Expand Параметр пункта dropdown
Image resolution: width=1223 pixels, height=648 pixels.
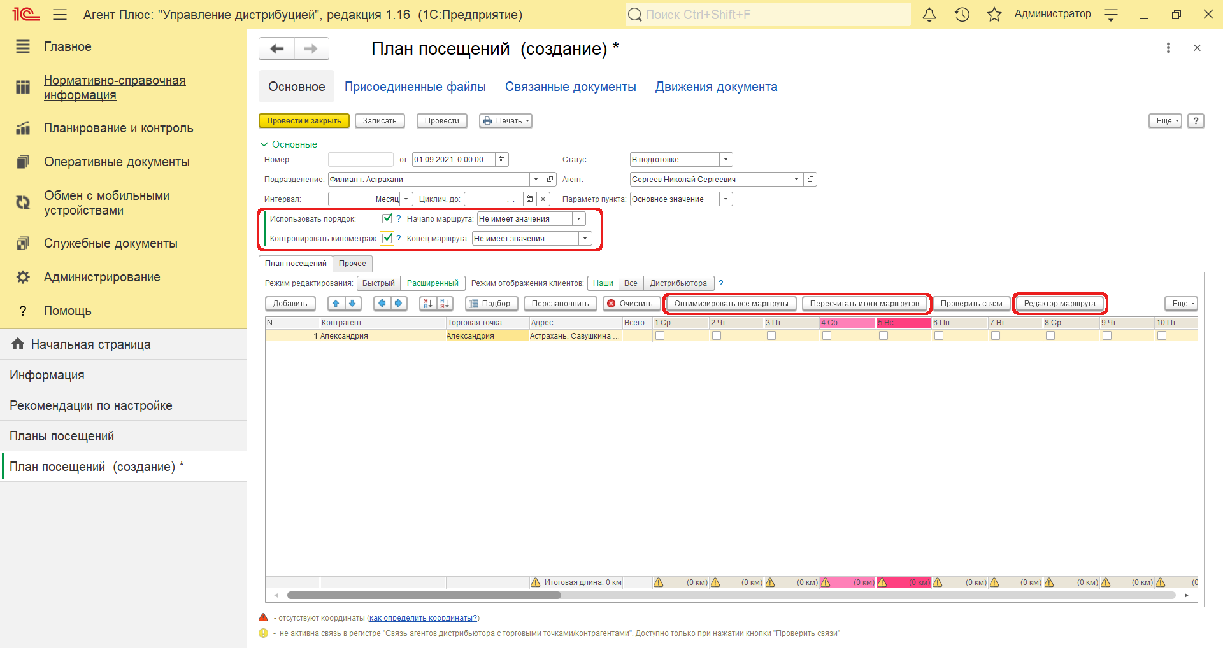coord(726,199)
